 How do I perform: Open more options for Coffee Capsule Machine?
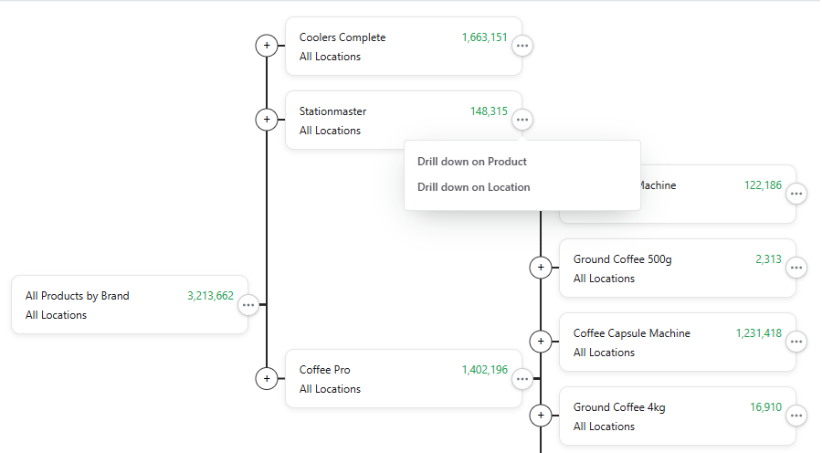pyautogui.click(x=796, y=342)
